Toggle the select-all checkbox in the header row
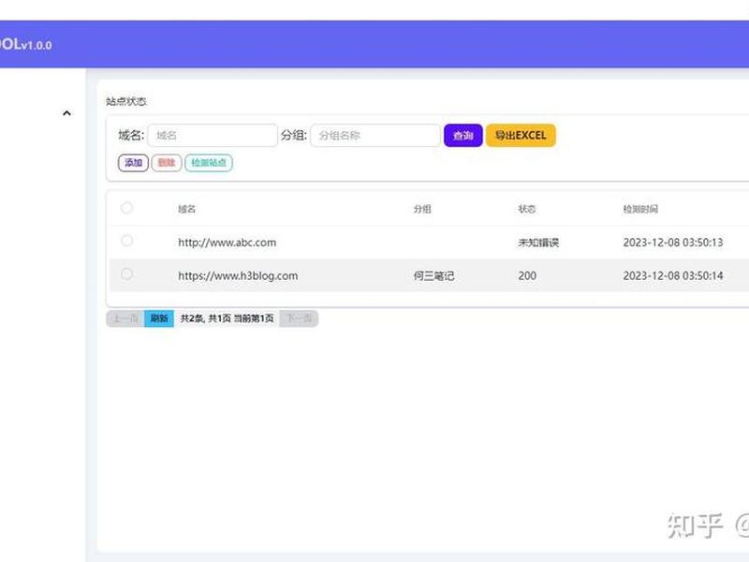The width and height of the screenshot is (749, 562). 126,208
